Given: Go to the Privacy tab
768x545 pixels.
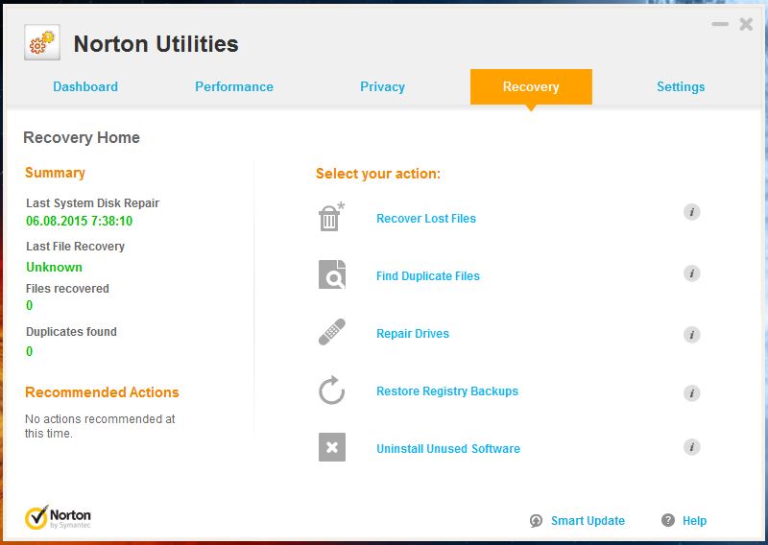Looking at the screenshot, I should click(382, 86).
